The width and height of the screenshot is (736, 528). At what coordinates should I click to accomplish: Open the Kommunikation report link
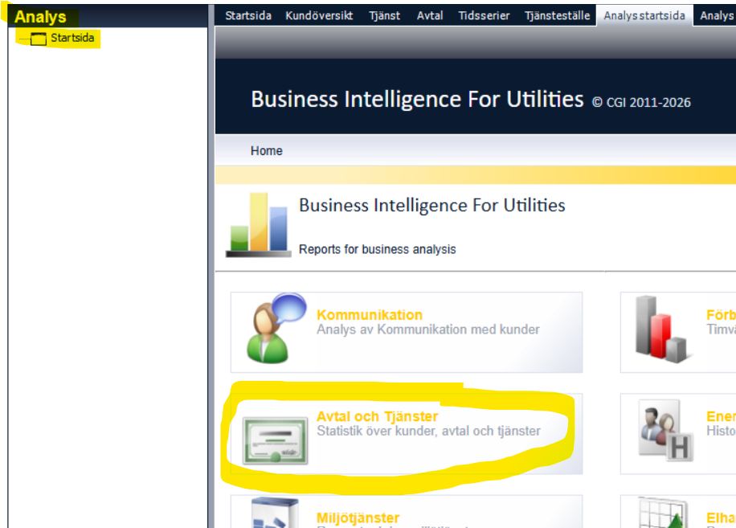(x=369, y=315)
